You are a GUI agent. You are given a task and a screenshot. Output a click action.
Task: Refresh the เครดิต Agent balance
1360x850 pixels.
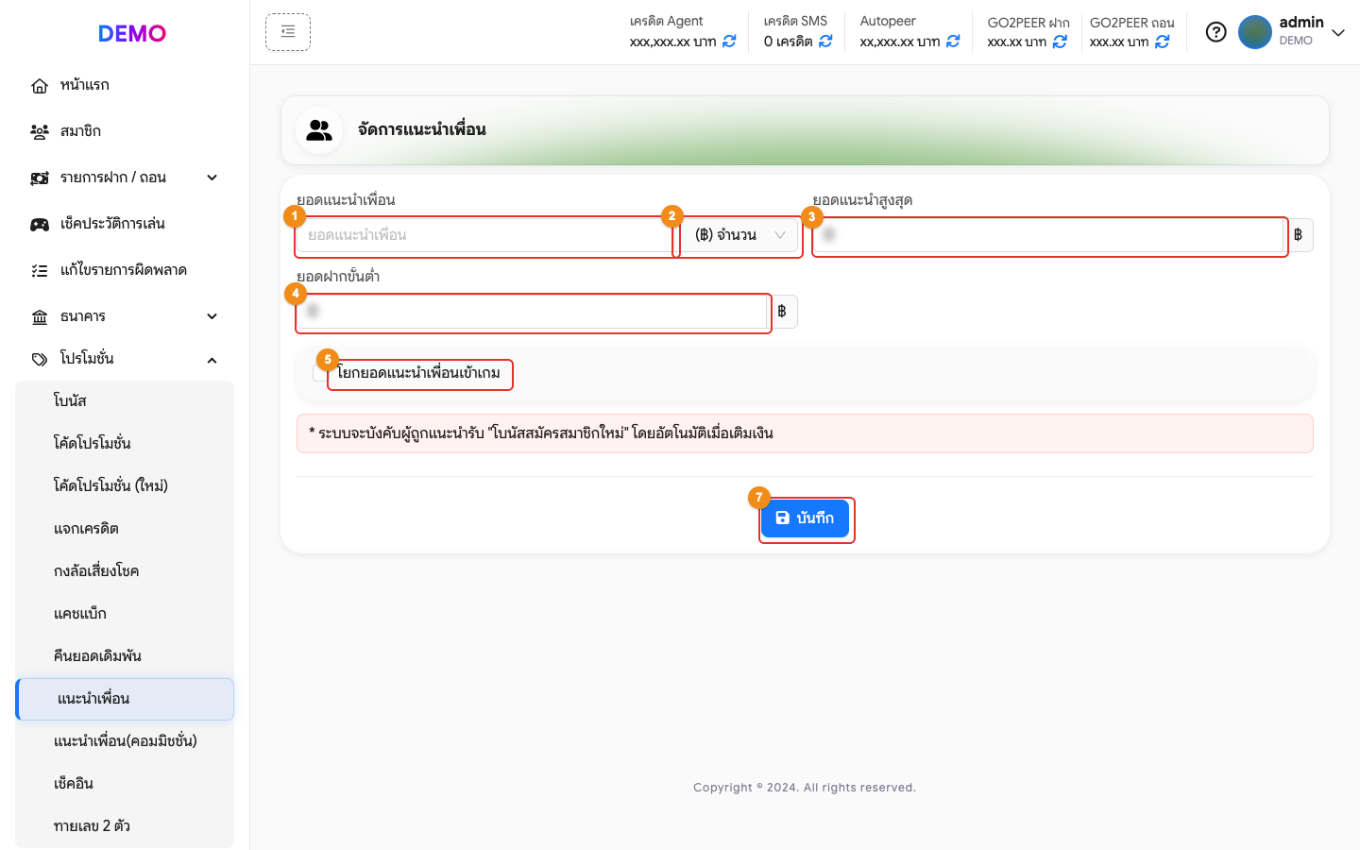pos(729,42)
